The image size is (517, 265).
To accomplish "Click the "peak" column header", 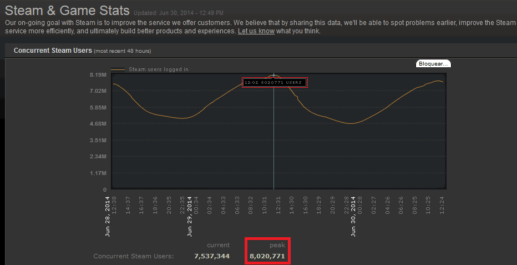I will [x=277, y=245].
